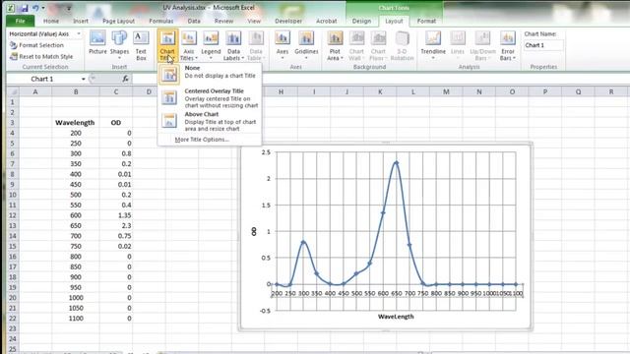Click the select-all corner of the sheet
This screenshot has height=354, width=630.
tap(13, 91)
